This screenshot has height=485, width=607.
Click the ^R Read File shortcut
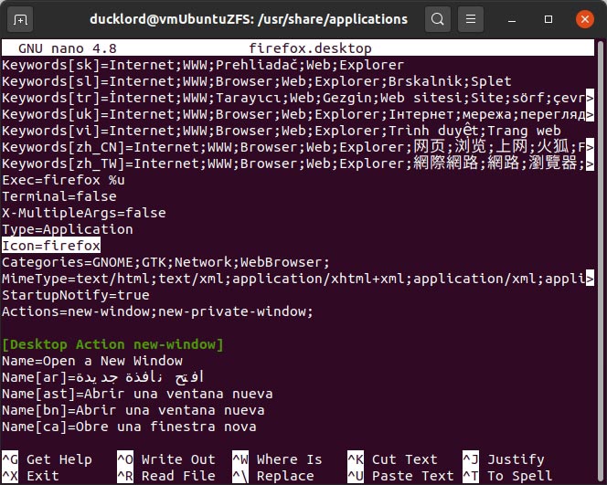click(166, 476)
